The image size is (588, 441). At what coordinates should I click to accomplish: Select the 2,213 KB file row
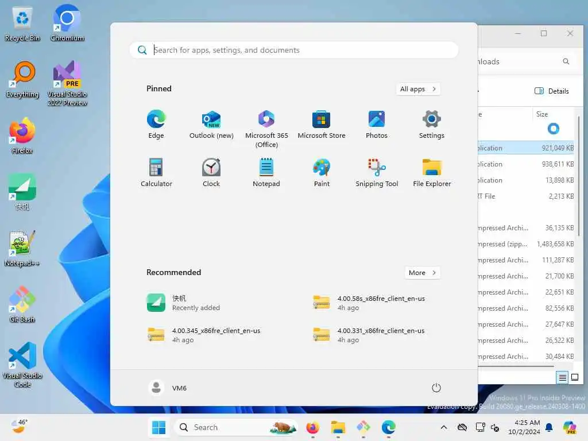pos(527,196)
